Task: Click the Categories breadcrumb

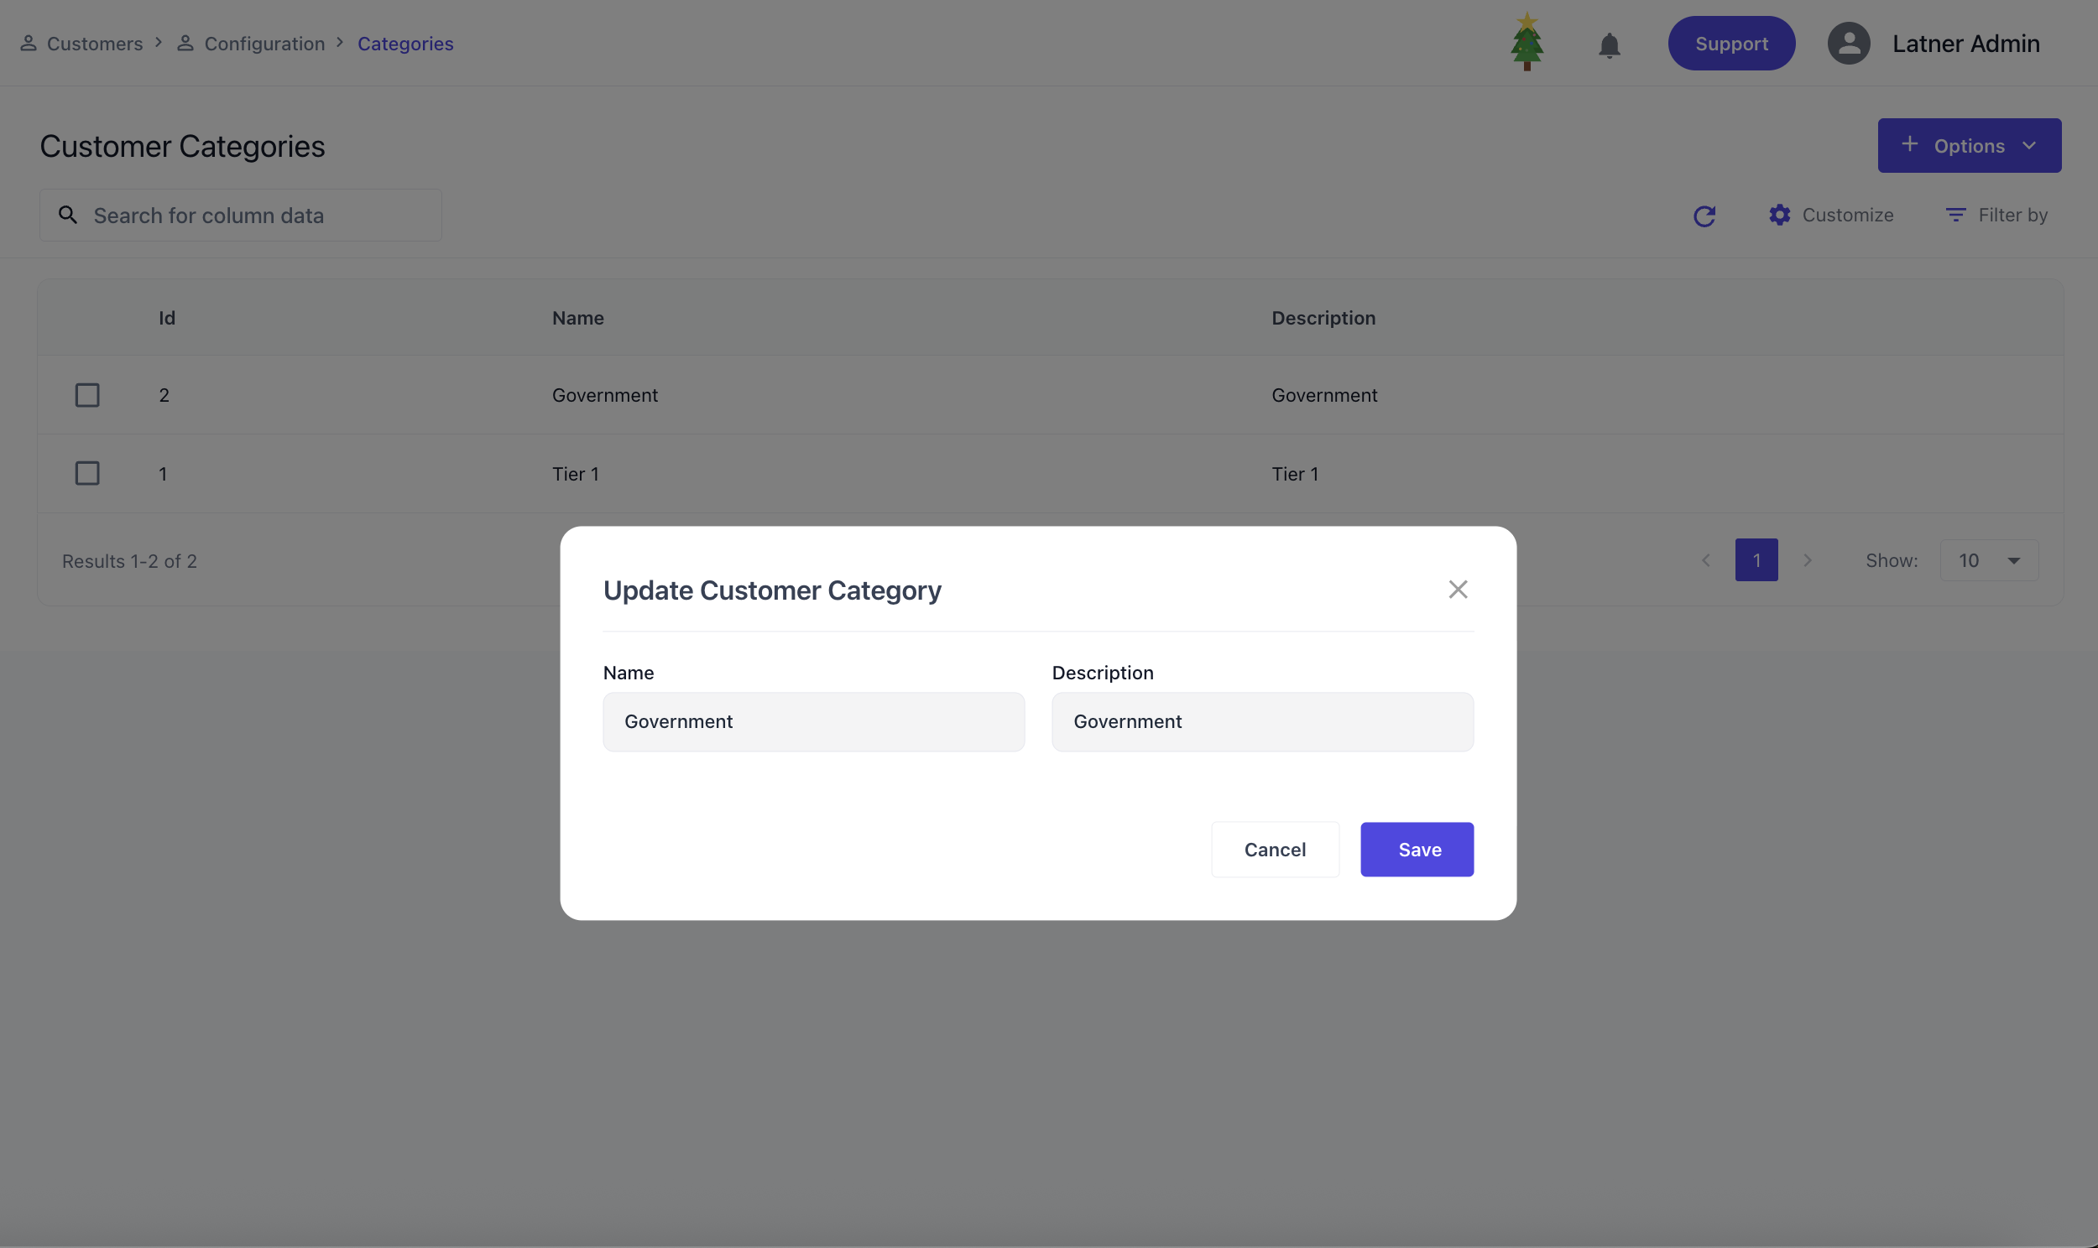Action: coord(404,44)
